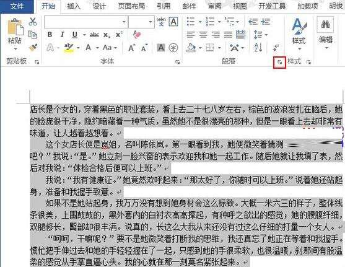Apply center alignment to paragraph

pos(203,35)
